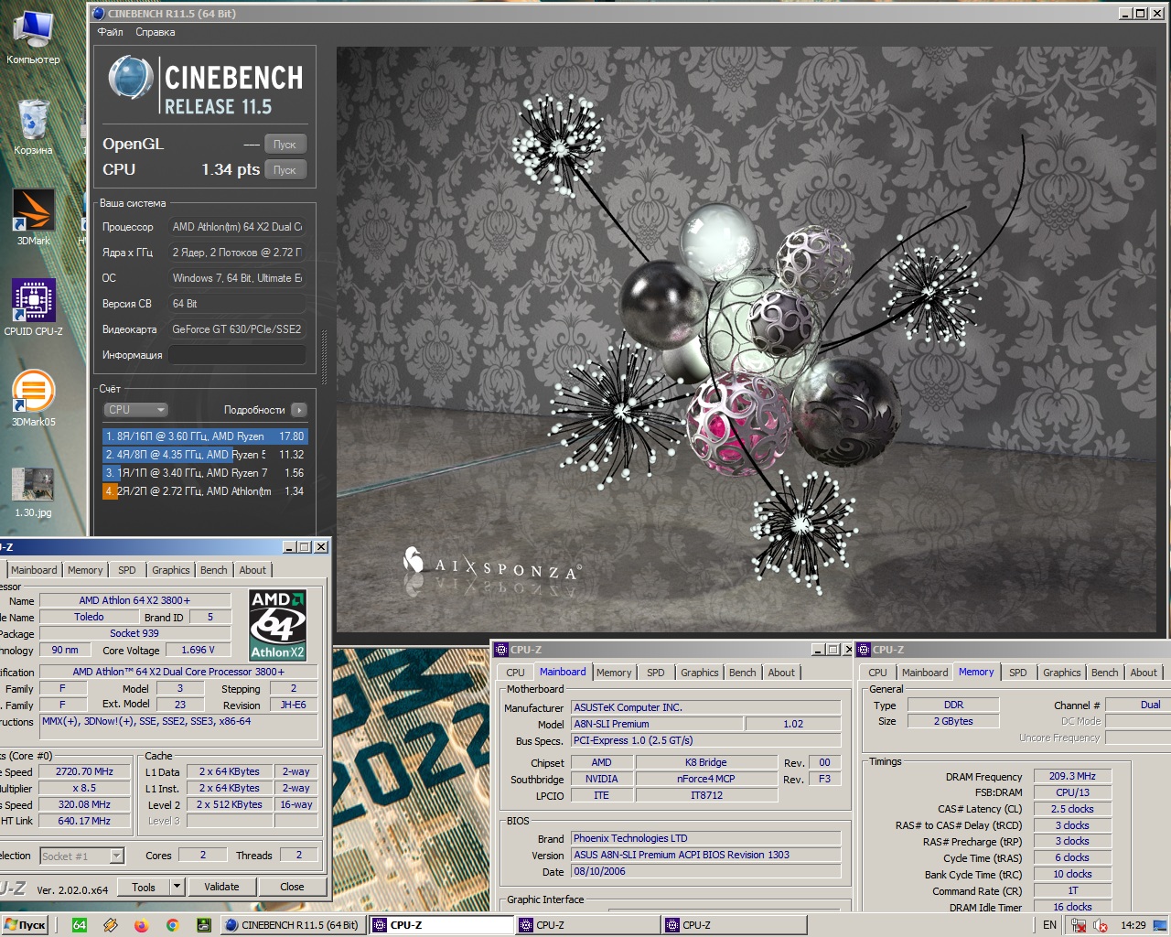Image resolution: width=1171 pixels, height=937 pixels.
Task: Click the empty Информация field
Action: (237, 355)
